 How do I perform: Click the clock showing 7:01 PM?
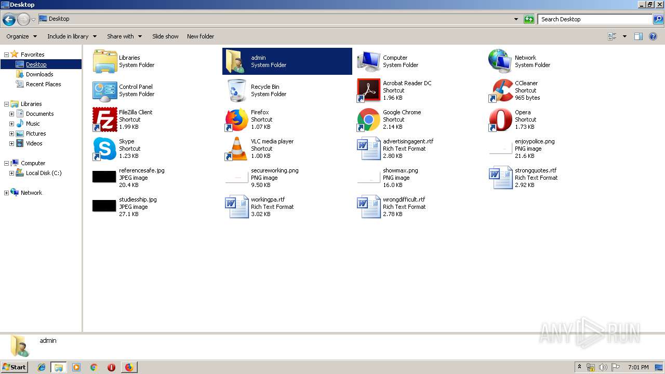tap(638, 367)
